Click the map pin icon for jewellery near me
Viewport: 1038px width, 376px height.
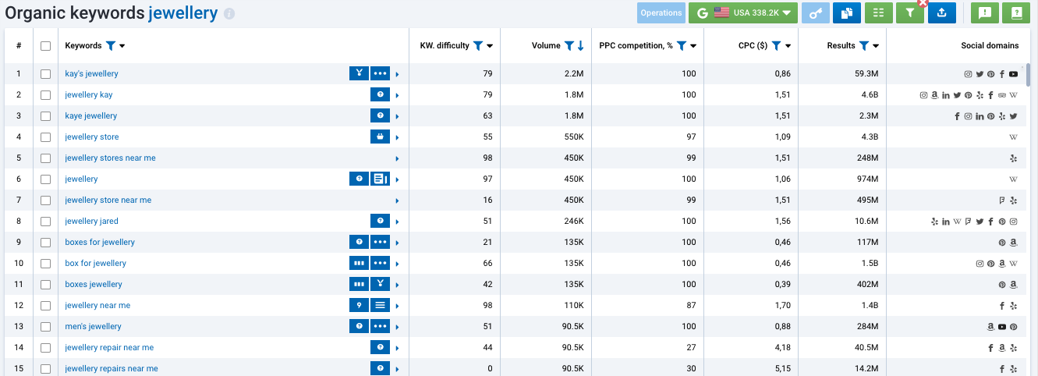pos(359,305)
